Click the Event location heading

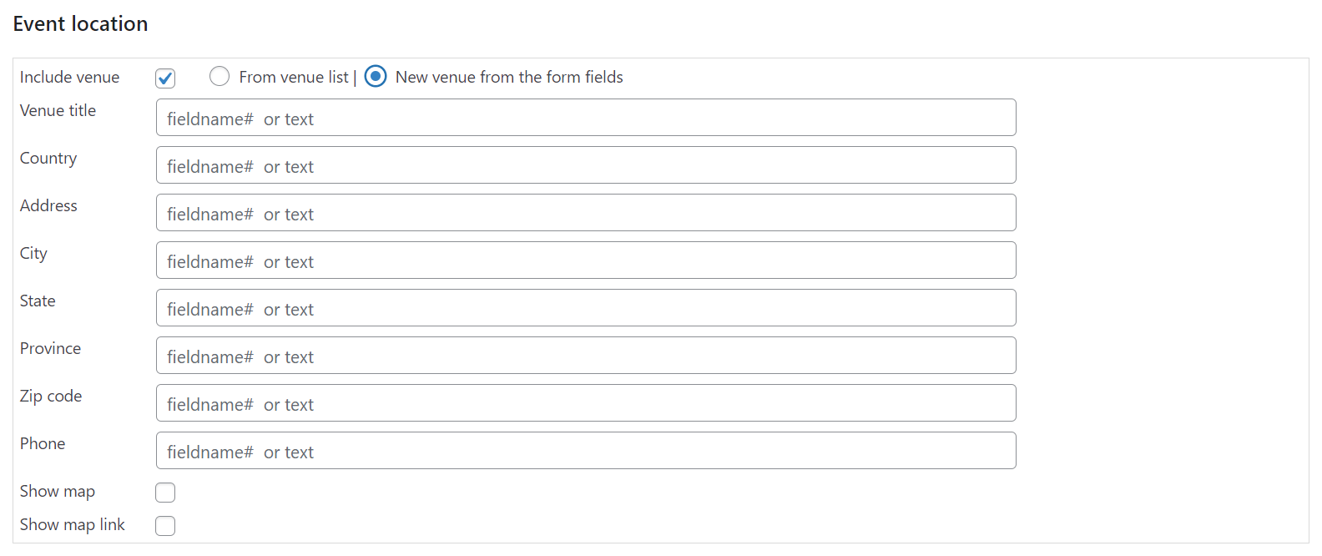click(80, 24)
